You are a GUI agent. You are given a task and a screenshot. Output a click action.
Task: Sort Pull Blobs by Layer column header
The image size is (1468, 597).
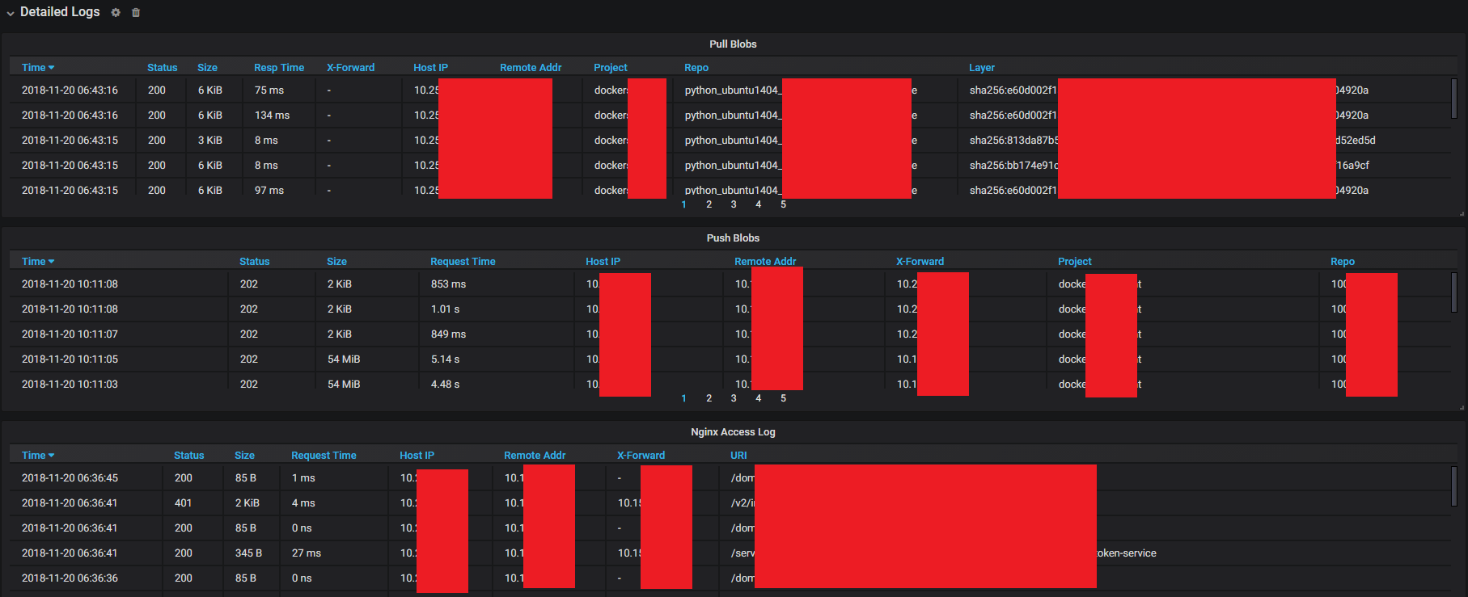981,68
